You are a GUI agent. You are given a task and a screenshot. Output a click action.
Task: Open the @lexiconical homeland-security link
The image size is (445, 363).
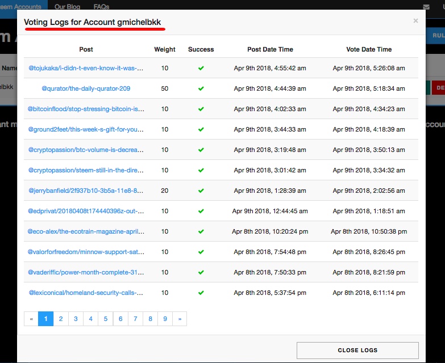(86, 293)
